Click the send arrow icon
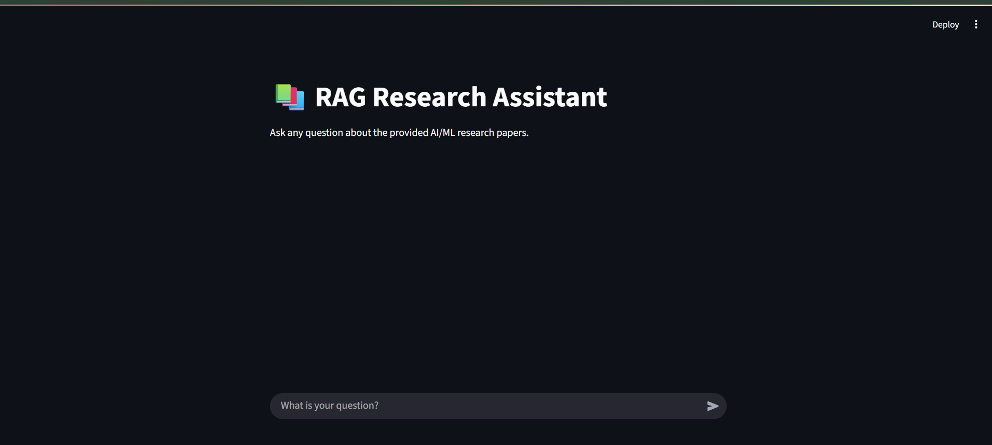Viewport: 992px width, 445px height. (712, 406)
